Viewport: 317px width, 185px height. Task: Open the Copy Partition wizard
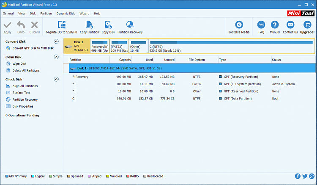89,28
